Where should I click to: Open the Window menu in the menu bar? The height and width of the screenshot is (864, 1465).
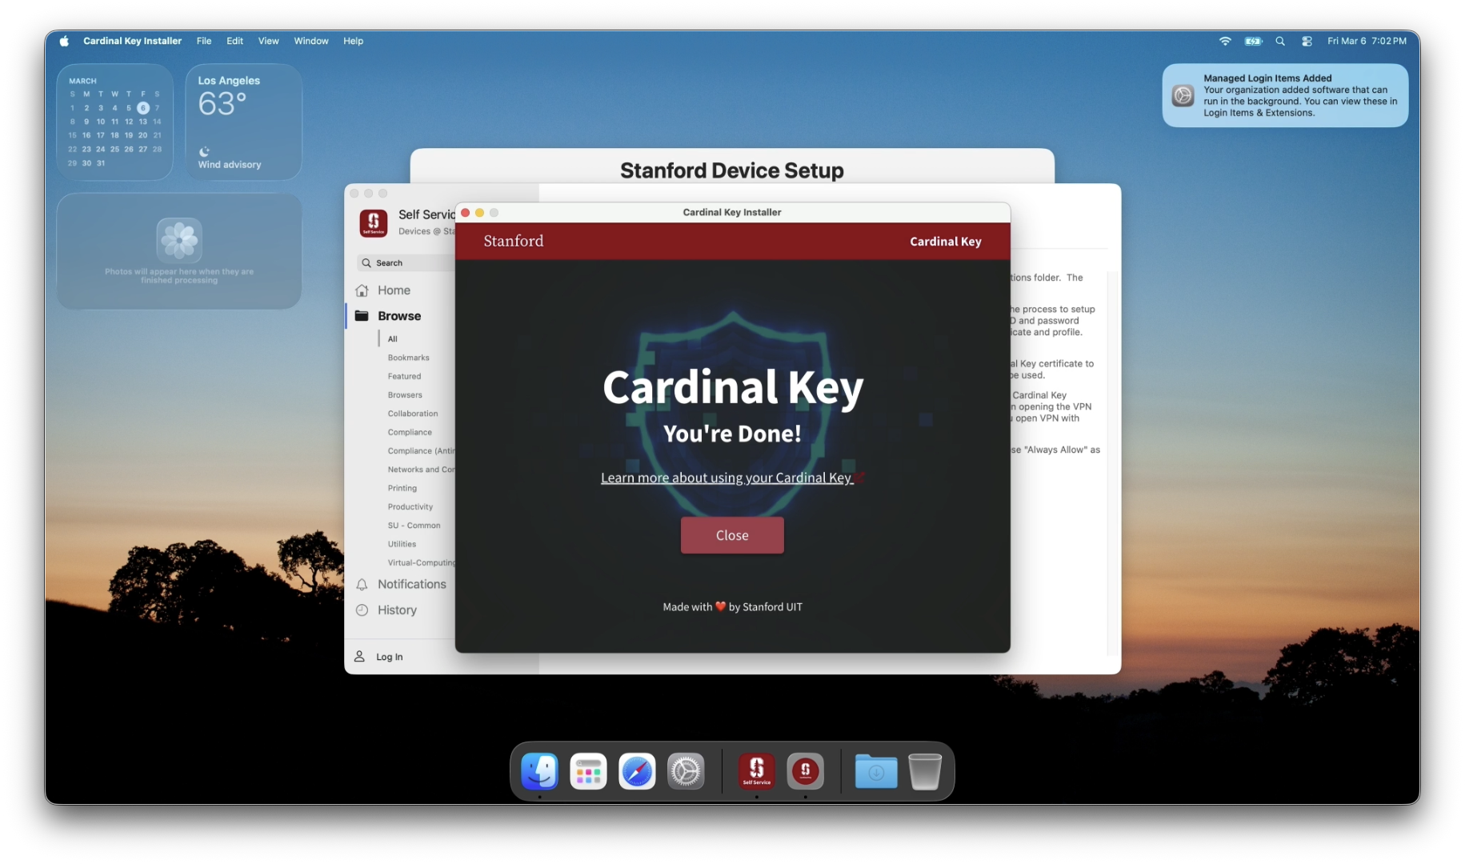click(x=311, y=41)
